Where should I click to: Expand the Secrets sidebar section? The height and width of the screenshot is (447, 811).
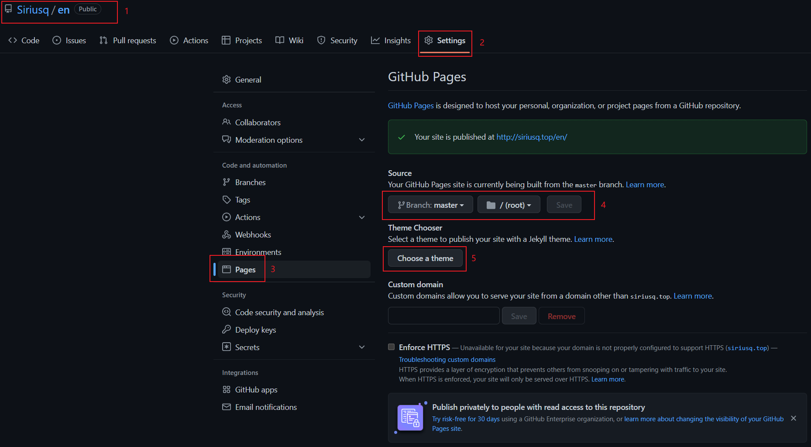(361, 347)
